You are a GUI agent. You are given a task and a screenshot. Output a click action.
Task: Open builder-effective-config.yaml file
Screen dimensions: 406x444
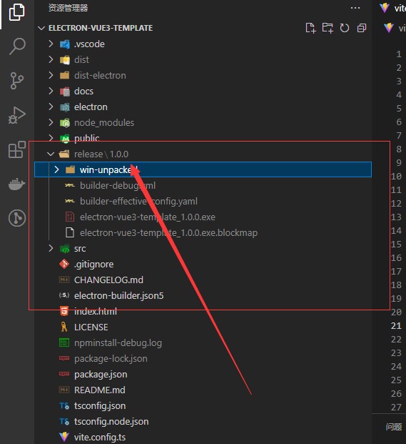tap(138, 202)
